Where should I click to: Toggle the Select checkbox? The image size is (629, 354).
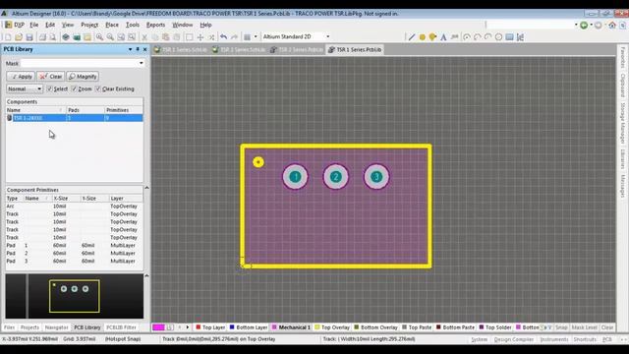(49, 88)
